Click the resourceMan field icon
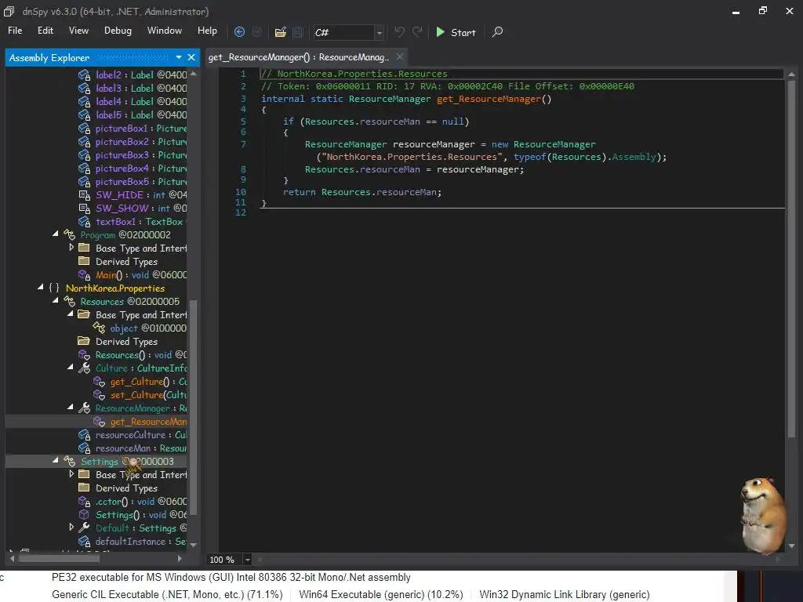Viewport: 803px width, 602px height. [84, 448]
